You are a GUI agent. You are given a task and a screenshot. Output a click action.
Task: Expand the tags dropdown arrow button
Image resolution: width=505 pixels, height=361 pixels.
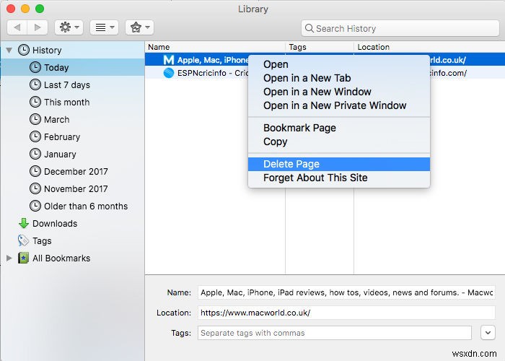486,333
